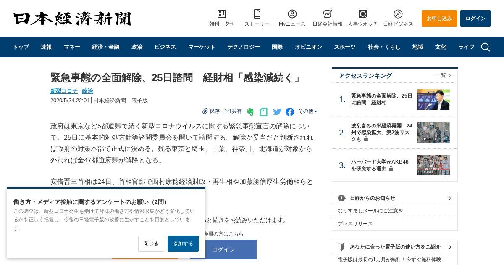Open thumbnail of third-ranked AKB48 article

433,165
